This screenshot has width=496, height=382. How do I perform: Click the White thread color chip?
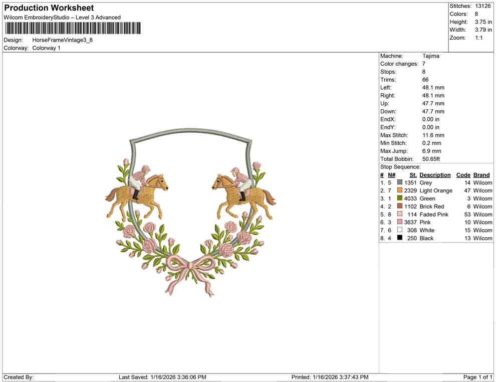pyautogui.click(x=399, y=230)
